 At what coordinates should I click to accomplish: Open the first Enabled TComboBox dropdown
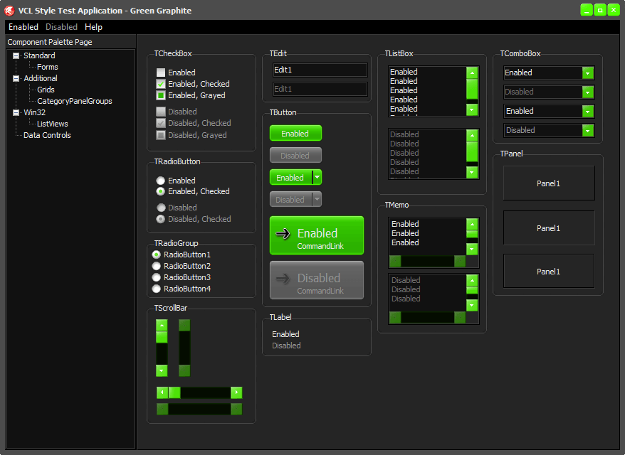point(587,73)
